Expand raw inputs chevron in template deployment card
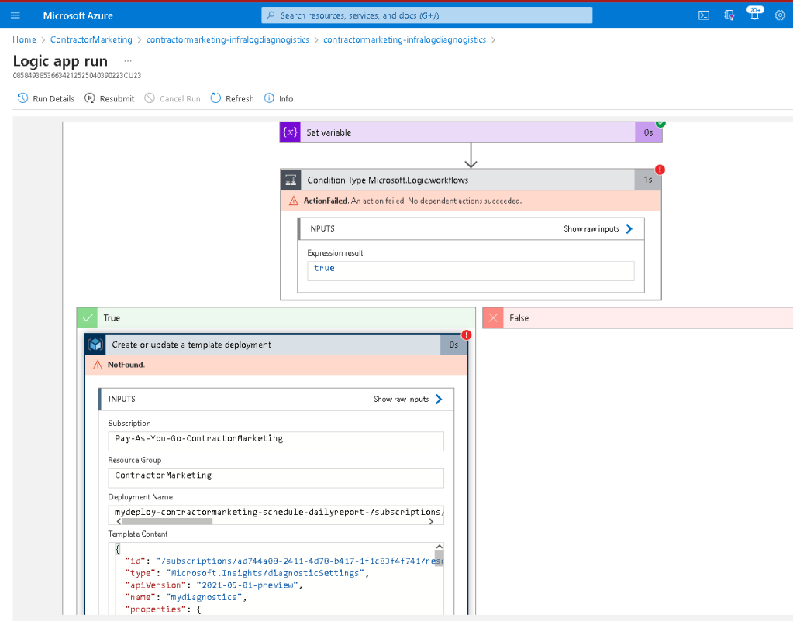 [439, 400]
